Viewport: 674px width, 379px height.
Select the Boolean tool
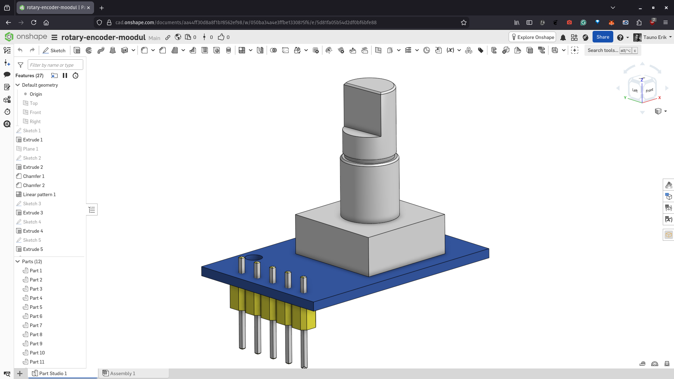pos(273,51)
